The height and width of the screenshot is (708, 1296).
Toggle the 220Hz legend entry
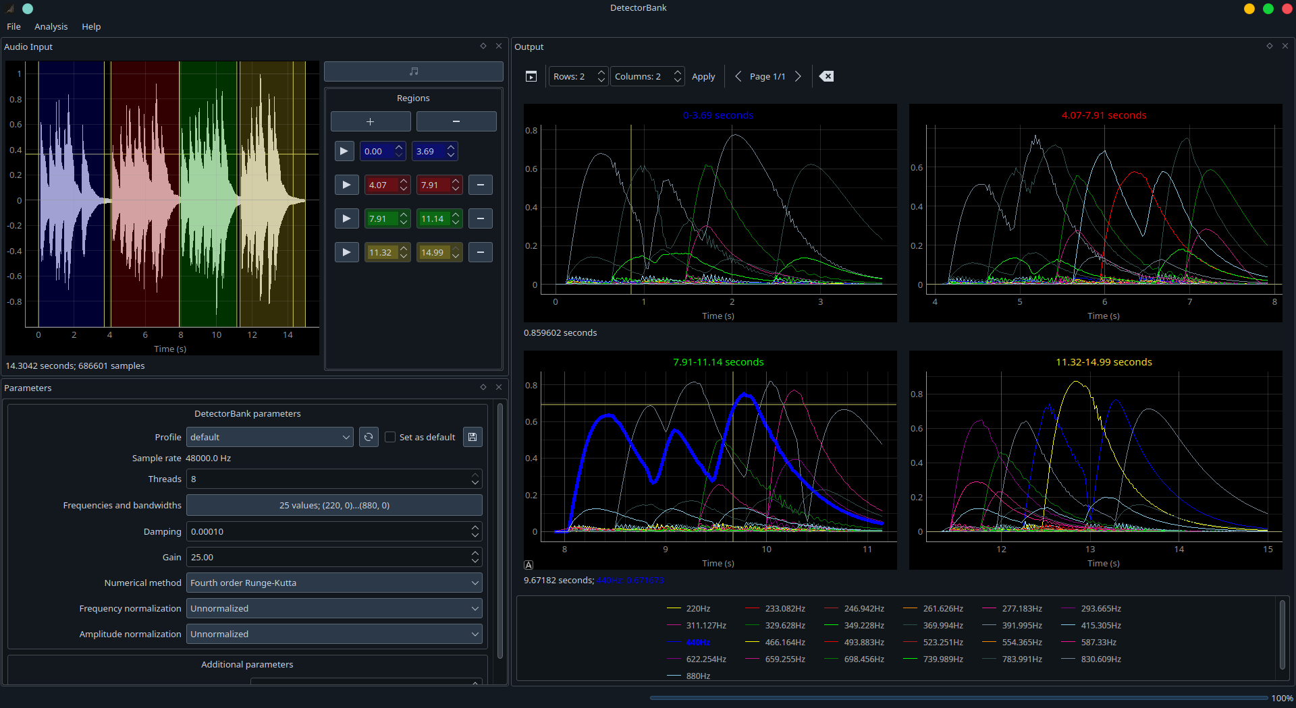(x=688, y=608)
